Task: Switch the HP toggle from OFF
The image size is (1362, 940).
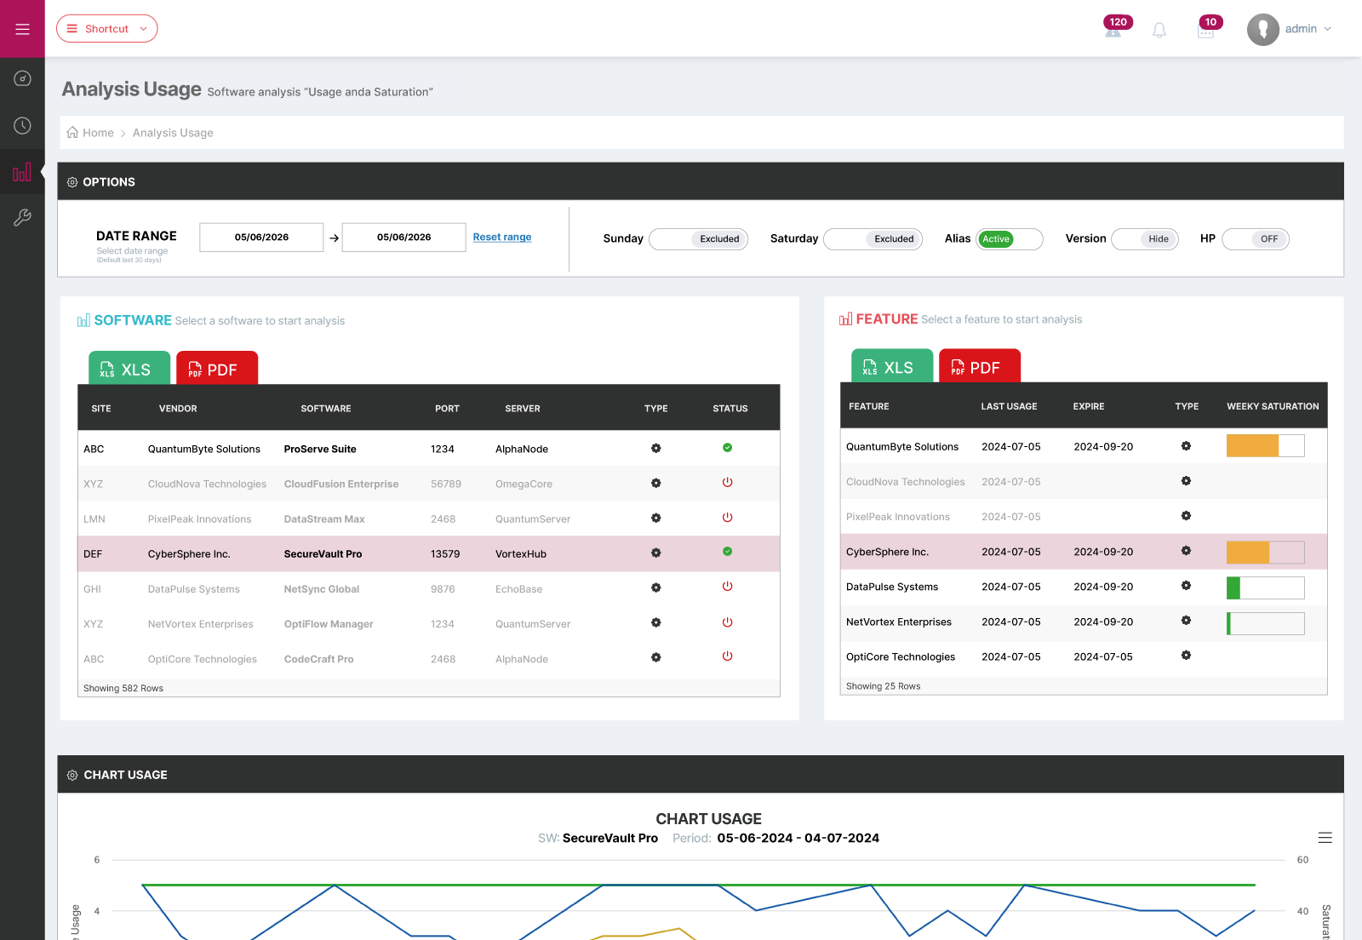Action: click(1255, 239)
